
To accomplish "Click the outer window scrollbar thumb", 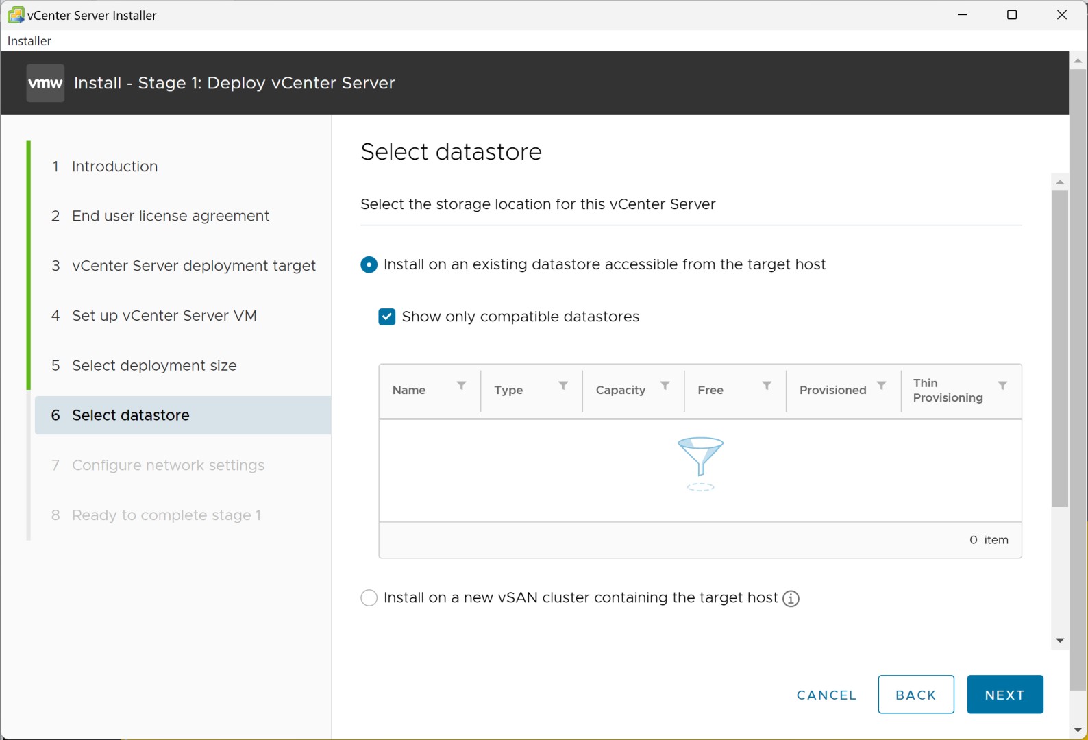I will (1078, 380).
